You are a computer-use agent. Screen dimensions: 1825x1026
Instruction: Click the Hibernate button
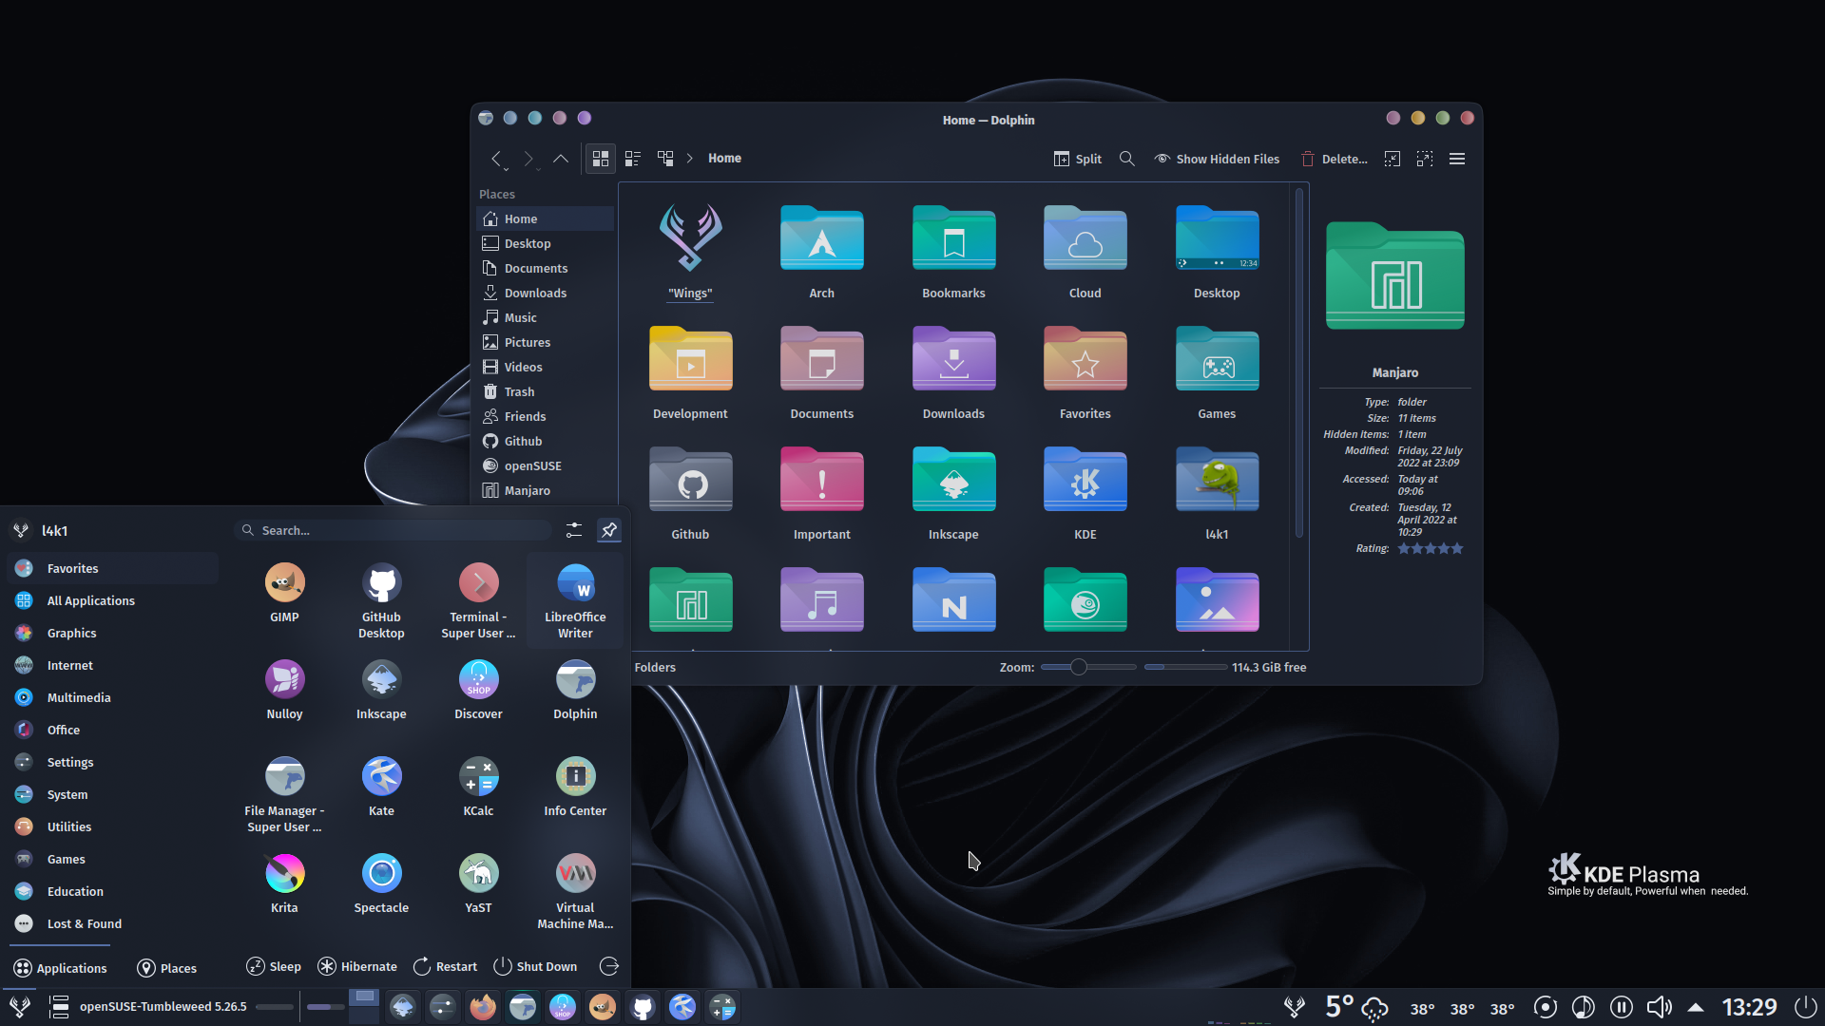(x=357, y=966)
